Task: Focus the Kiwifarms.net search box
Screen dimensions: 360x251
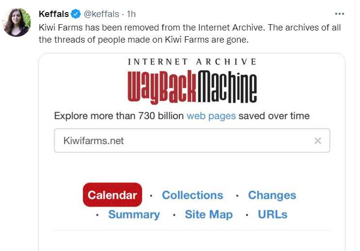Action: click(x=192, y=141)
